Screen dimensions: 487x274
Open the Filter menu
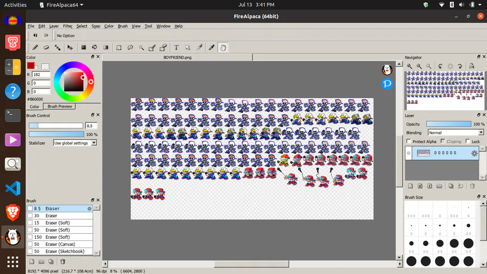68,26
